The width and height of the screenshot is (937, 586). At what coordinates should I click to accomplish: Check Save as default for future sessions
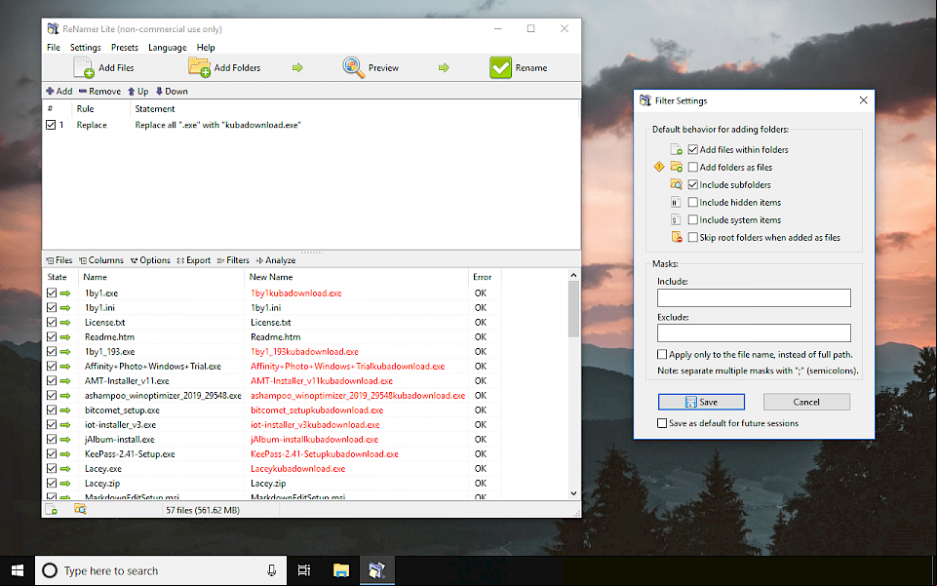point(662,423)
